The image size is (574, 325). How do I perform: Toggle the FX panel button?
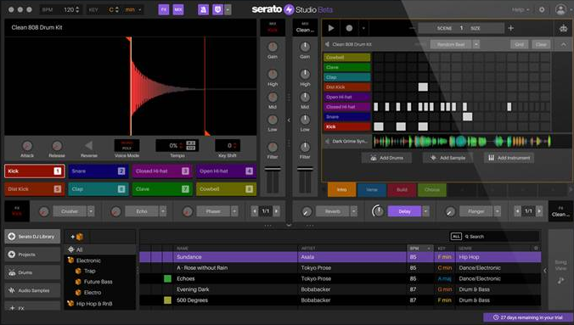tap(164, 9)
